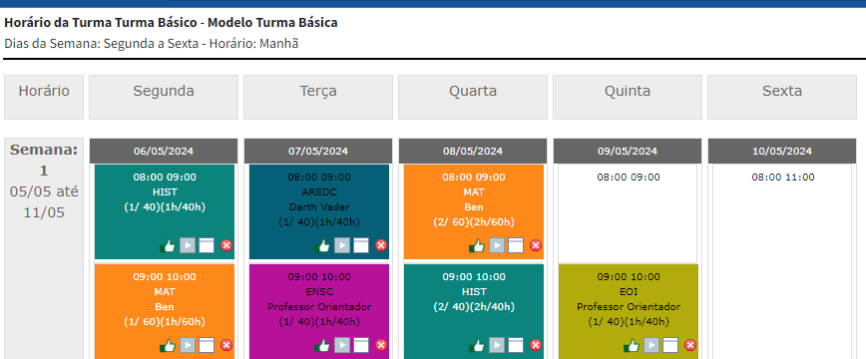Click play icon on Segunda 08:00 HIST class

[x=188, y=245]
